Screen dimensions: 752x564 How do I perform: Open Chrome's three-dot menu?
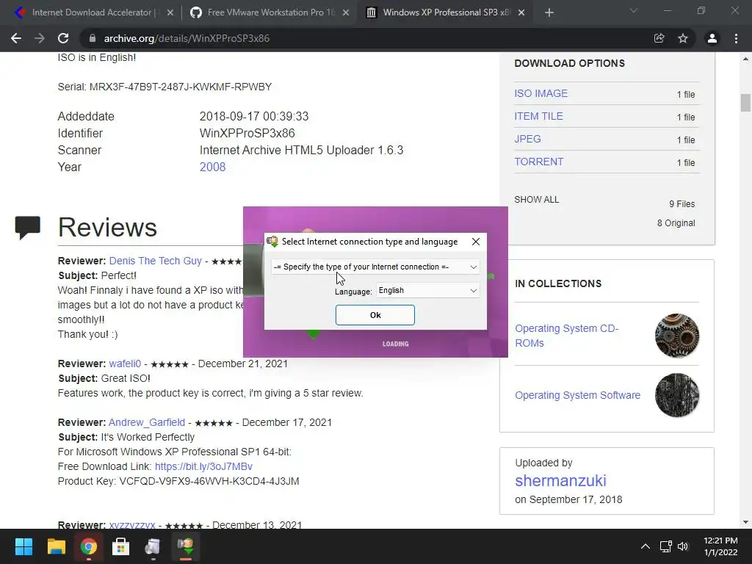click(x=736, y=38)
